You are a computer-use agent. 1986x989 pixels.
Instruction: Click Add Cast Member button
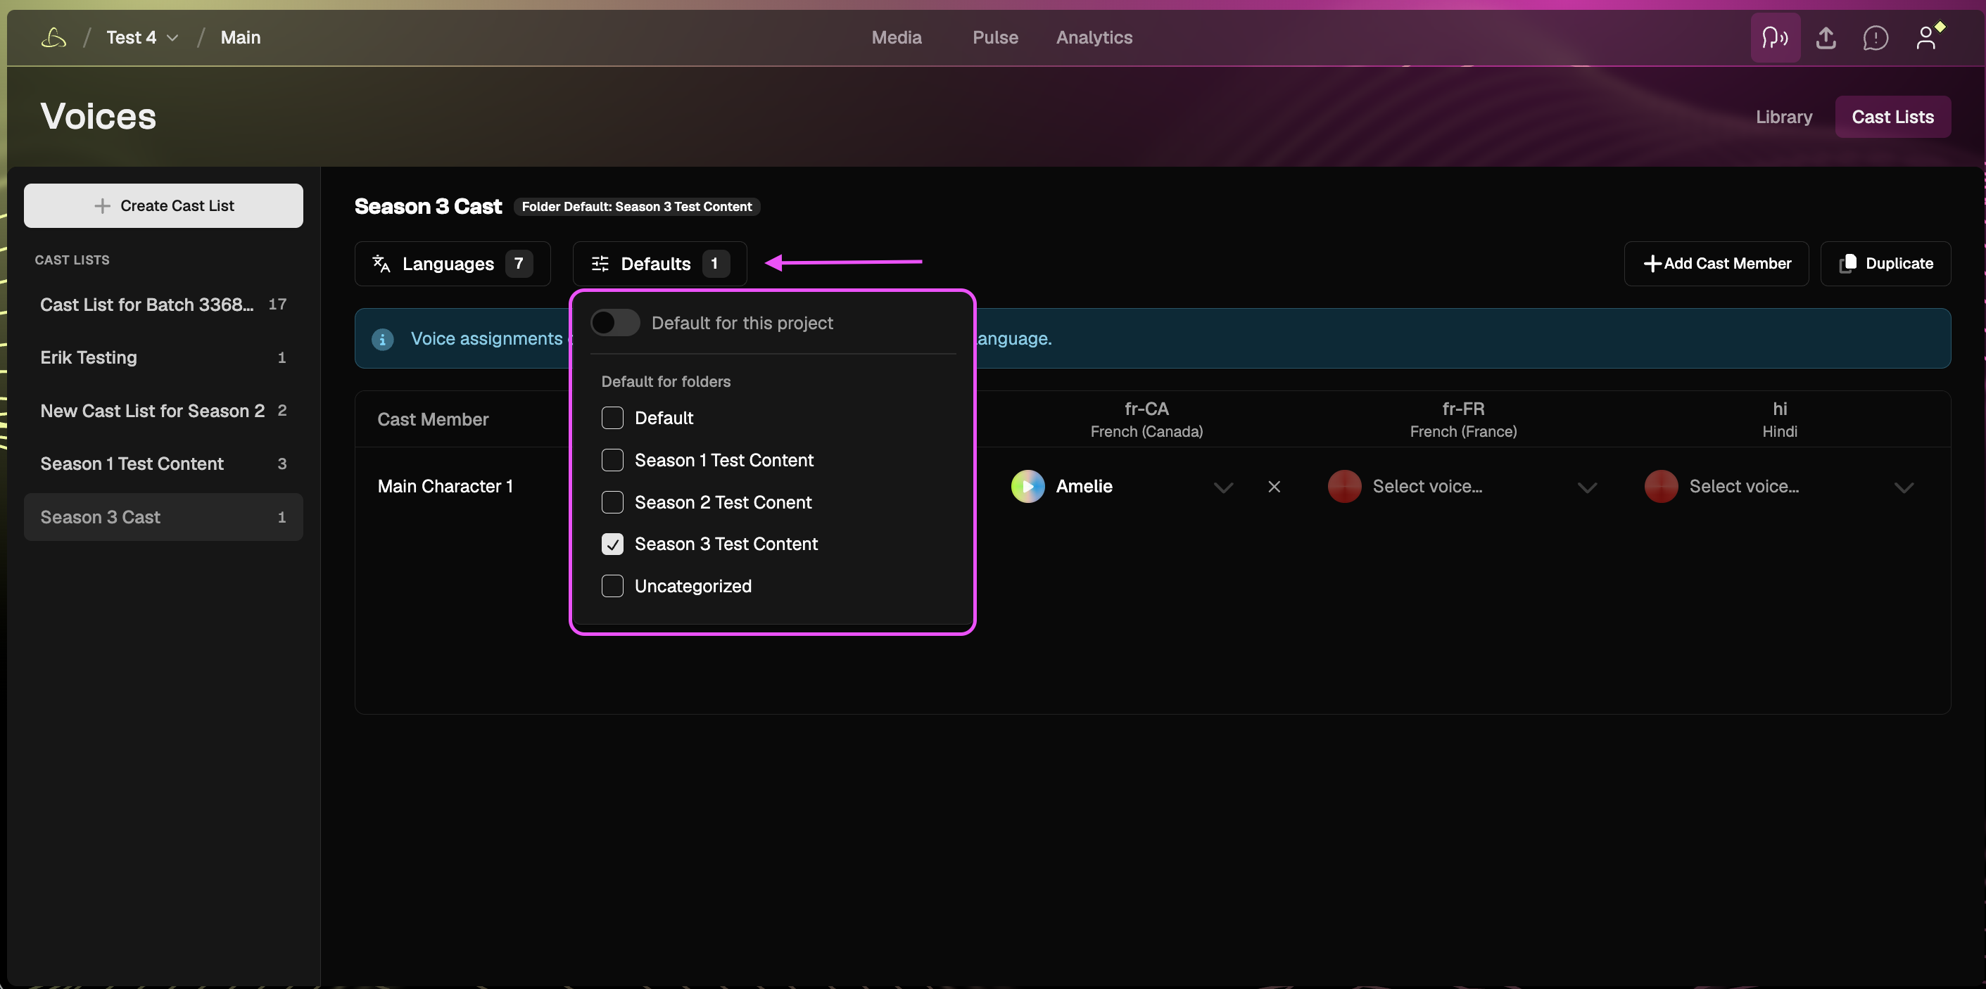(x=1716, y=264)
